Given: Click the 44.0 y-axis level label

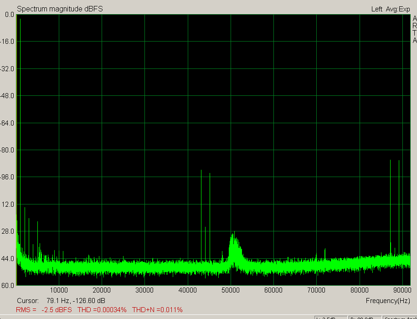Looking at the screenshot, I should click(x=7, y=259).
